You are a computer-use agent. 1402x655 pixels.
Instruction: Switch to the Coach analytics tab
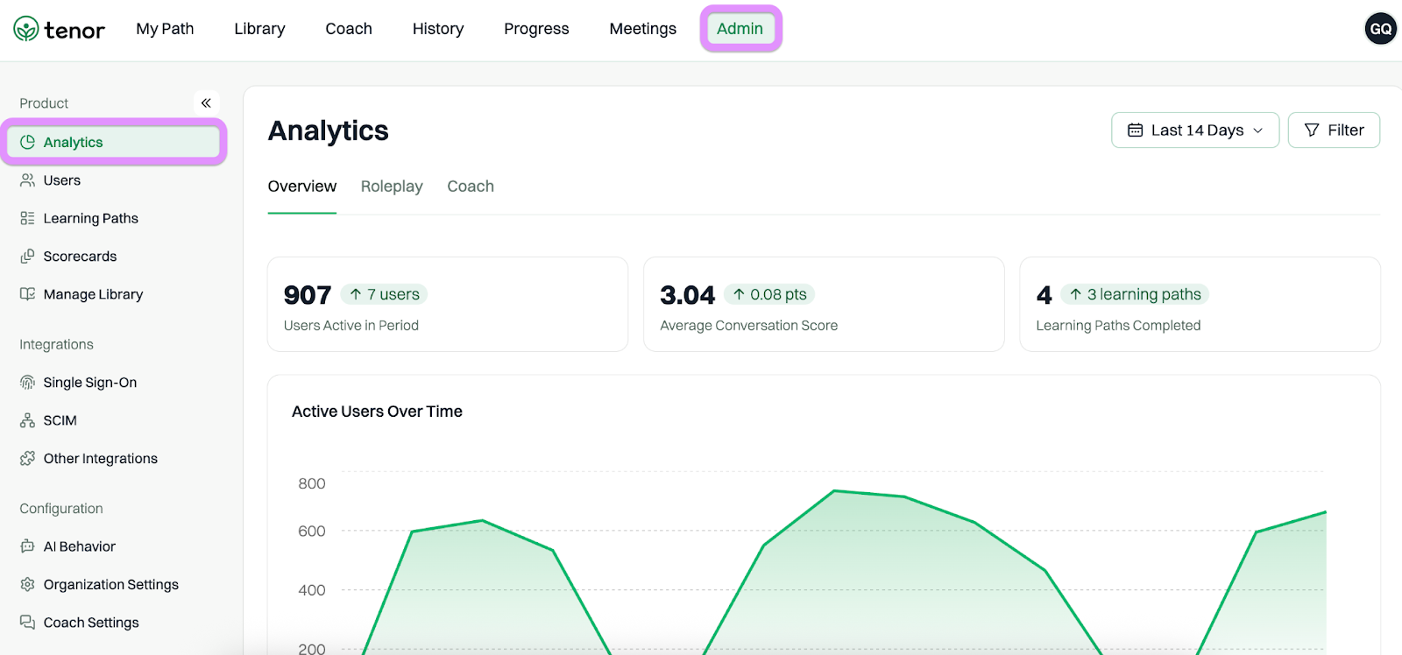(x=471, y=187)
